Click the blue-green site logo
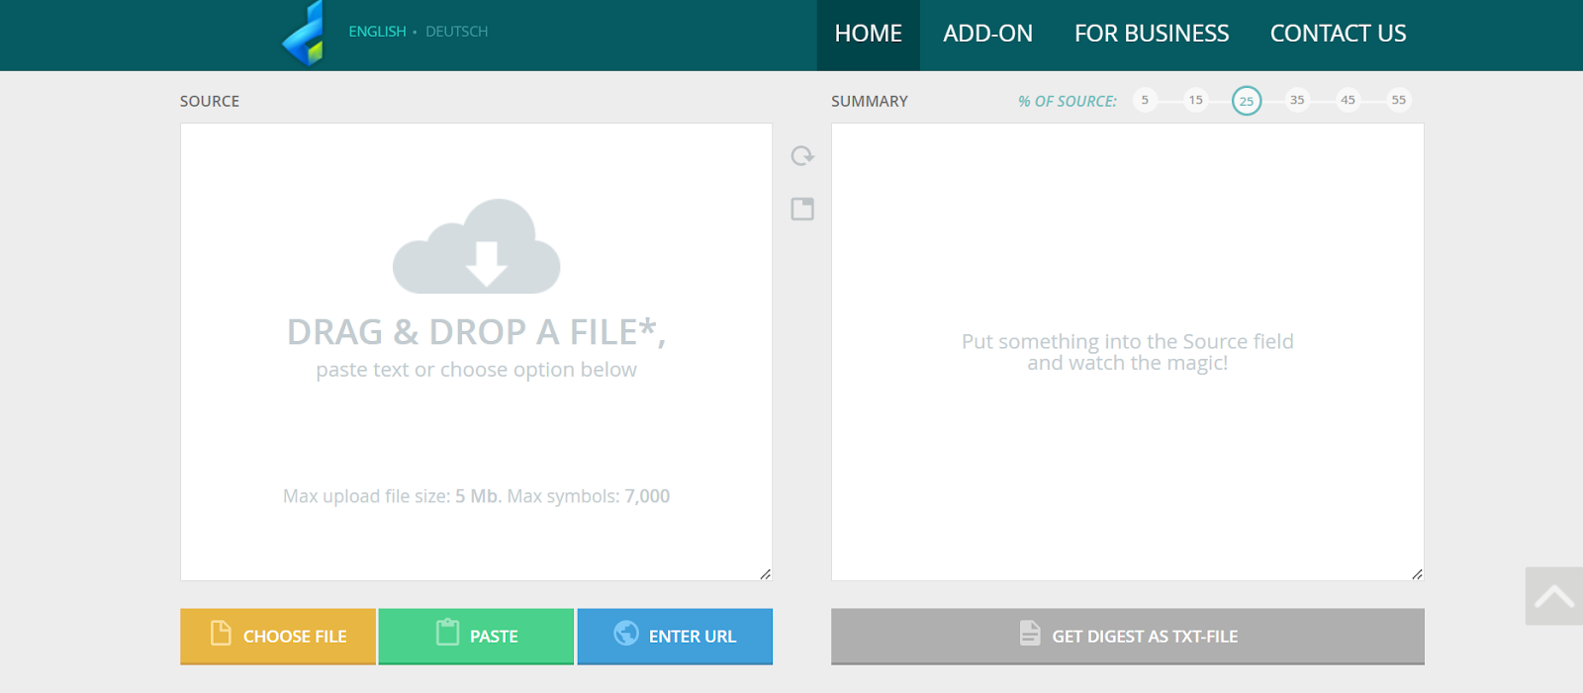The image size is (1583, 693). [x=304, y=35]
